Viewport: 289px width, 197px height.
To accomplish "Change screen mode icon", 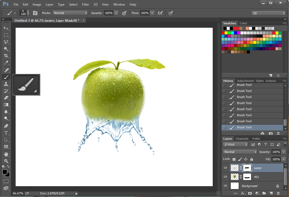I will click(6, 188).
